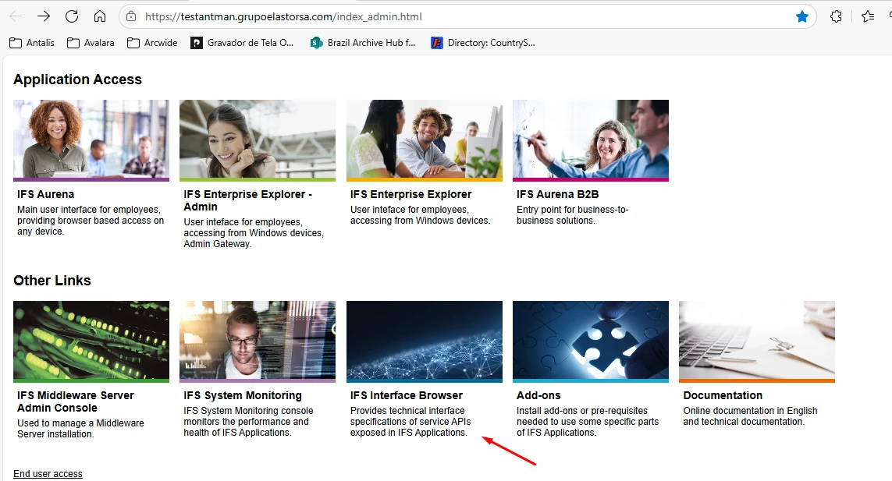Screen dimensions: 892x481
Task: Click the IFS Aurena image
Action: [91, 140]
